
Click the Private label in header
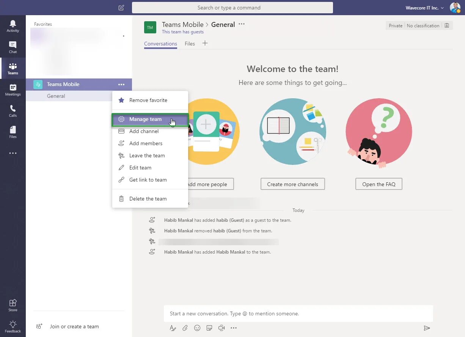point(396,26)
